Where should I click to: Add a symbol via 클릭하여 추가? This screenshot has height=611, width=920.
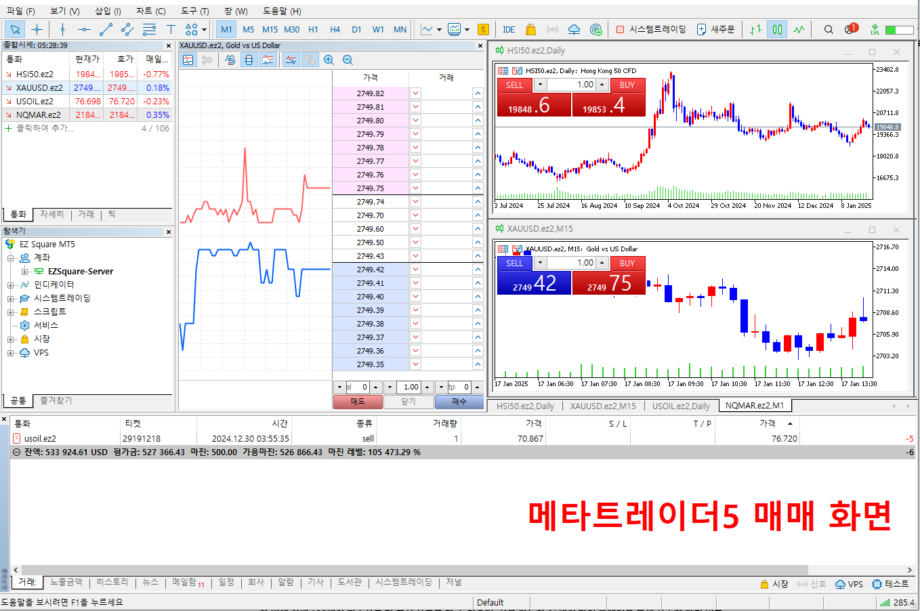pyautogui.click(x=45, y=128)
